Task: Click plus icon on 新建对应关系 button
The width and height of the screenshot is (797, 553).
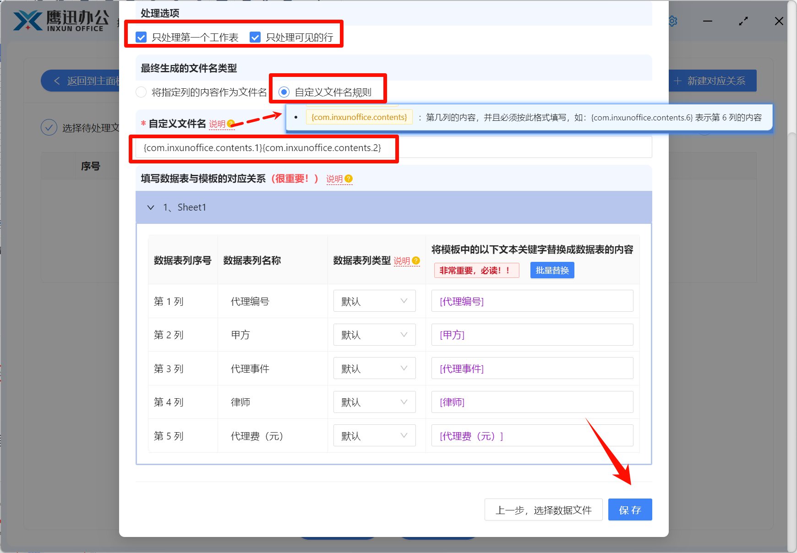Action: tap(678, 81)
